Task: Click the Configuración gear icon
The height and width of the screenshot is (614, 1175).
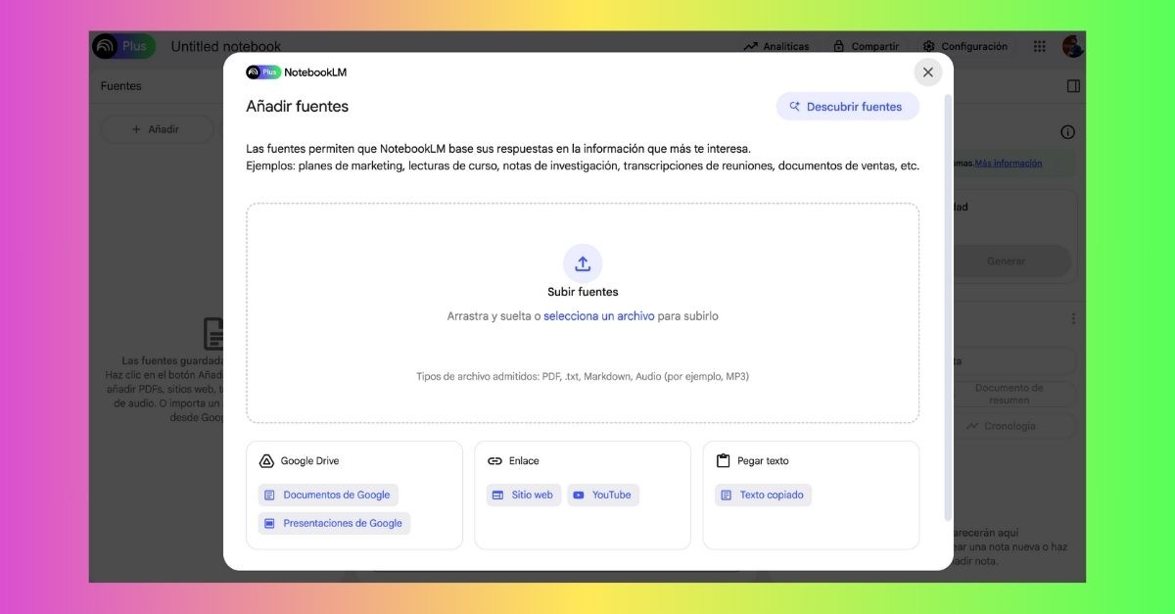Action: coord(928,46)
